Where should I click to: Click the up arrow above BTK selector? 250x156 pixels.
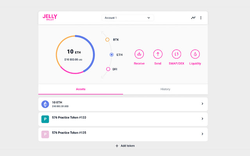tap(102, 33)
